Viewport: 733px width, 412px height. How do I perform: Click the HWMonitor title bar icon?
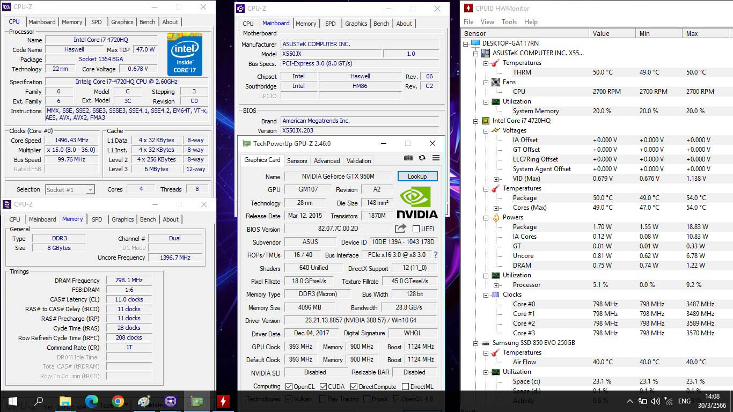point(468,8)
